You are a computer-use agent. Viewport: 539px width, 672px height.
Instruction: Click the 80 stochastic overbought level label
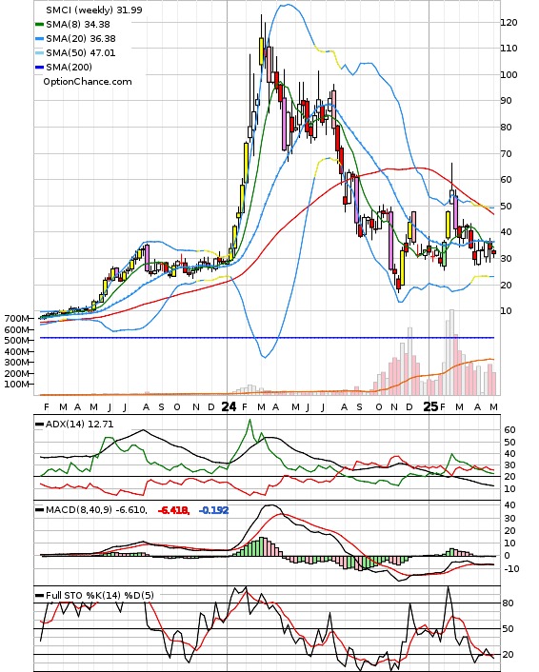[508, 603]
